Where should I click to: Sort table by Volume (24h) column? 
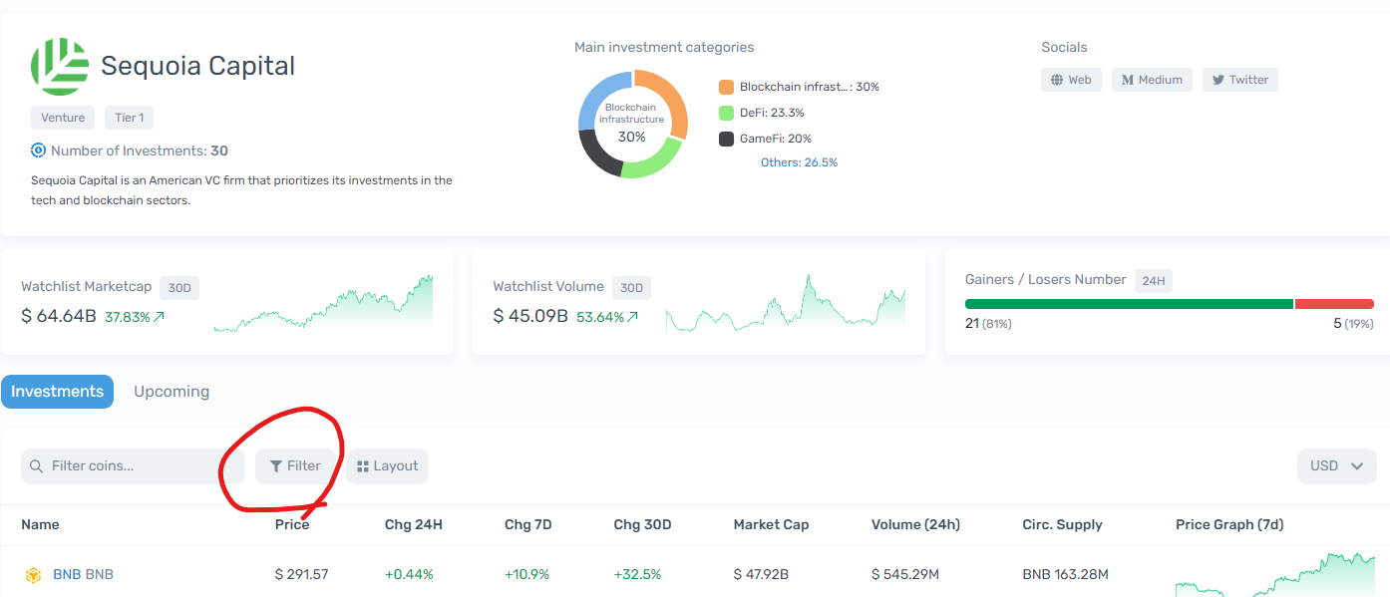point(914,524)
